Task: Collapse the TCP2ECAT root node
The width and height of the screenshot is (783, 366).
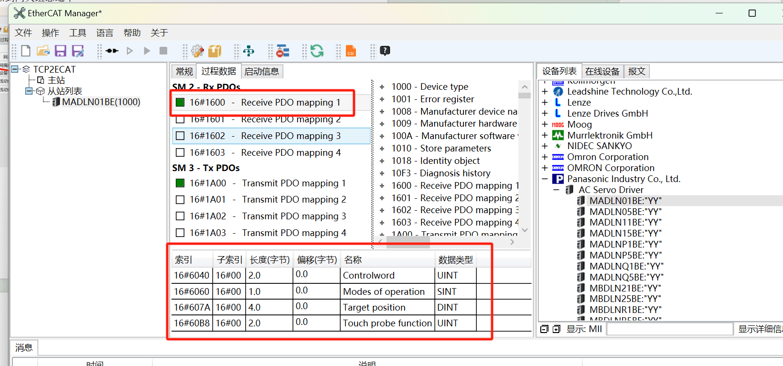Action: (15, 69)
